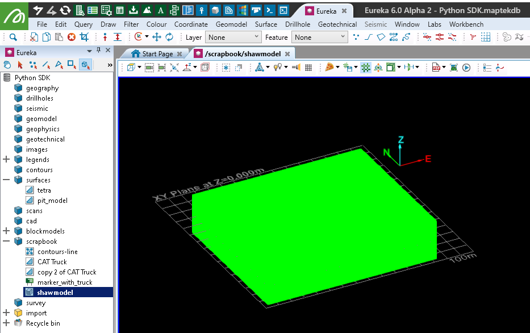Screen dimensions: 530x333
Task: Toggle the block selection mode icon
Action: click(85, 65)
